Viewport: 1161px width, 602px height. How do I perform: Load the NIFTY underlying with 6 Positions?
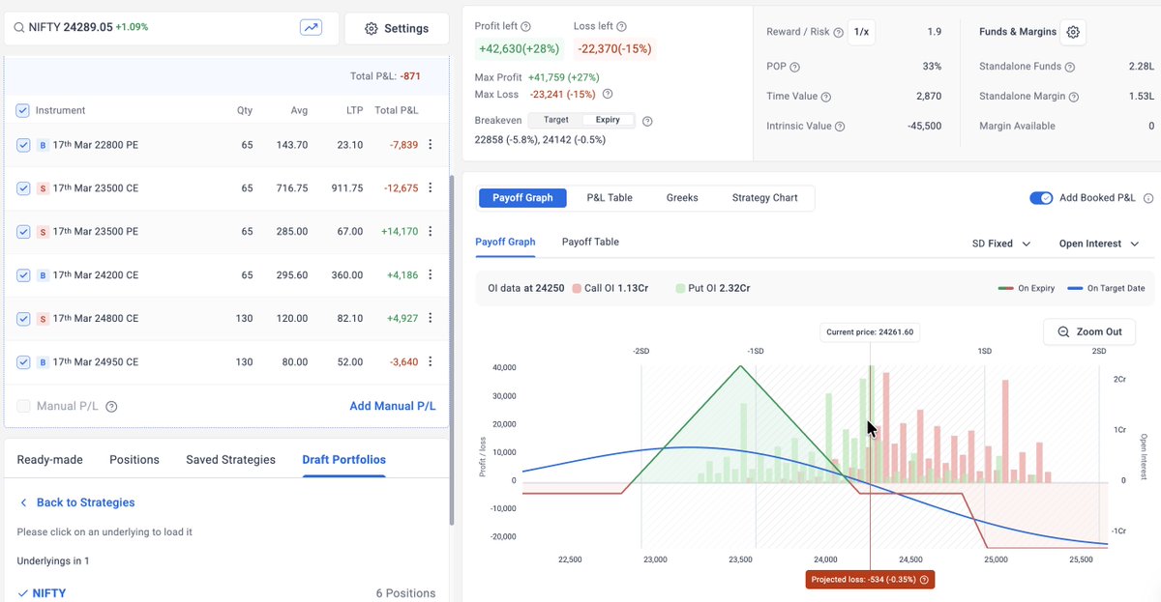click(226, 592)
